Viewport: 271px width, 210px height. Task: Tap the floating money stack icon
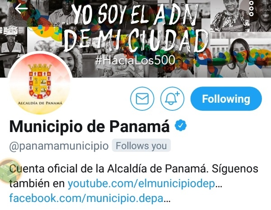coord(9,170)
